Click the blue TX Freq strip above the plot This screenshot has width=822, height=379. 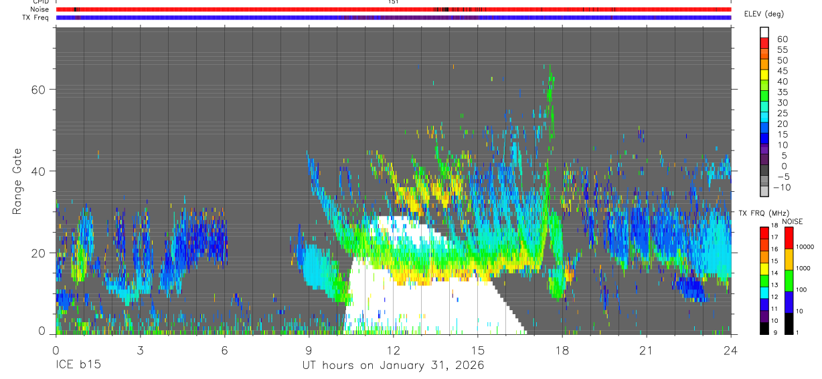393,17
